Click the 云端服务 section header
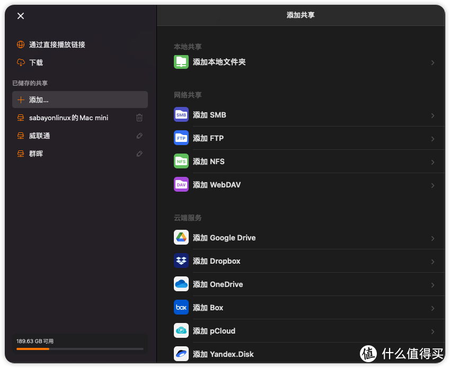450x368 pixels. click(188, 218)
